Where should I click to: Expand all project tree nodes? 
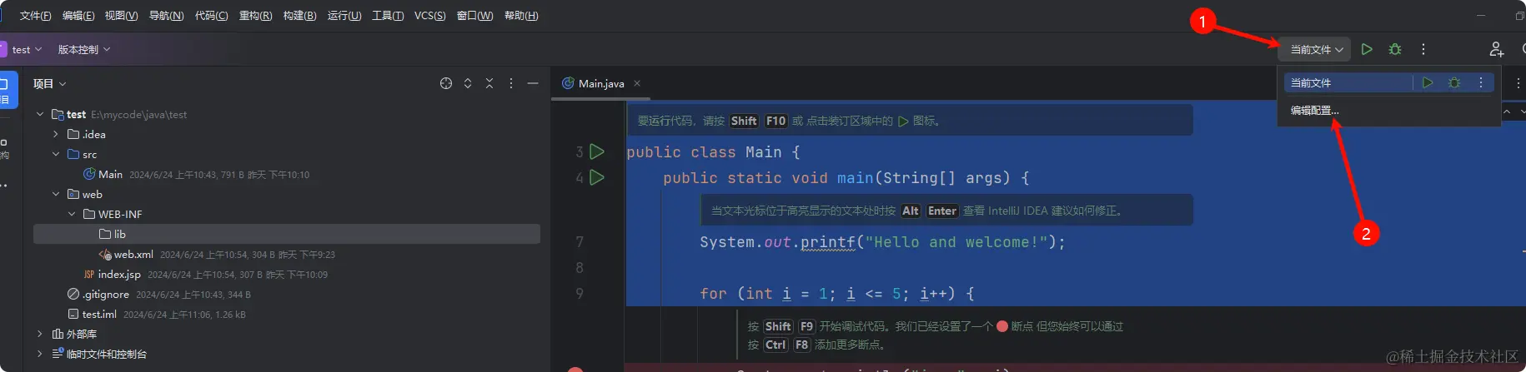point(468,83)
